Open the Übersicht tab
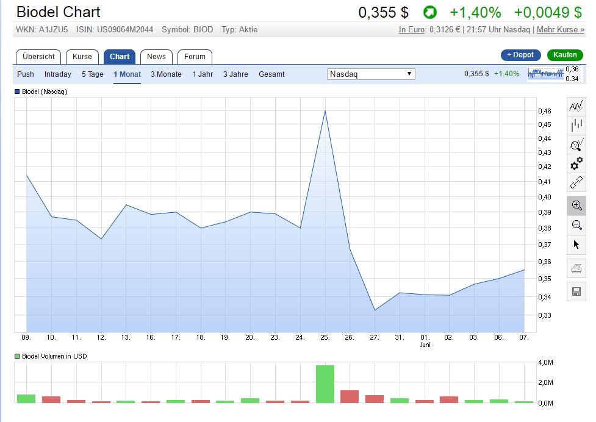 point(38,57)
